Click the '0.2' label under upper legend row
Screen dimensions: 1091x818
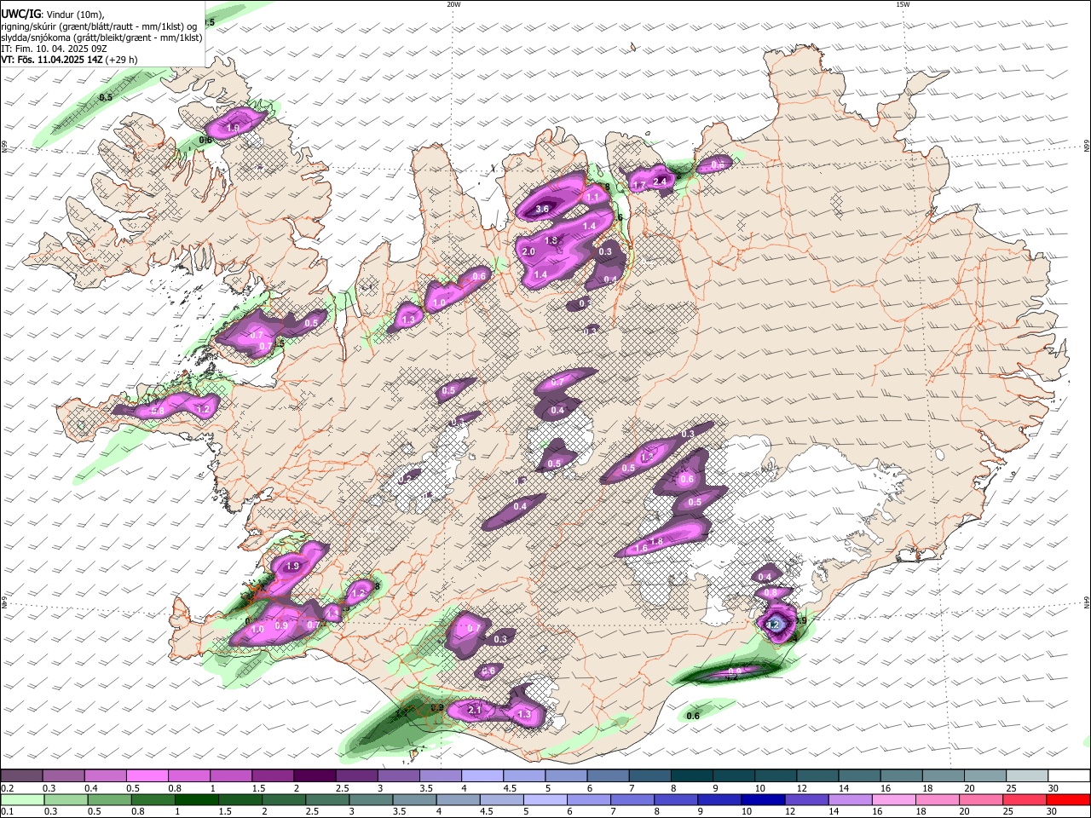tap(6, 788)
